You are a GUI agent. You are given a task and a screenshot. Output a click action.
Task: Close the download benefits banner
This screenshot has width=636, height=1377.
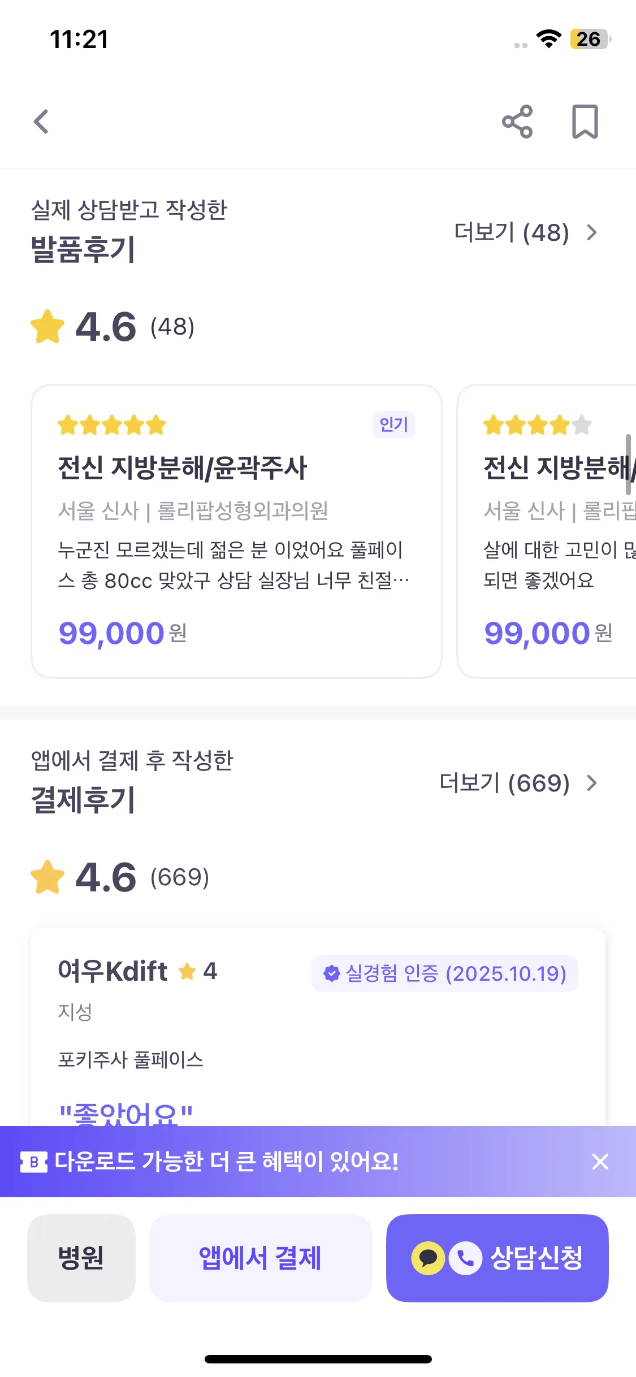click(600, 1162)
